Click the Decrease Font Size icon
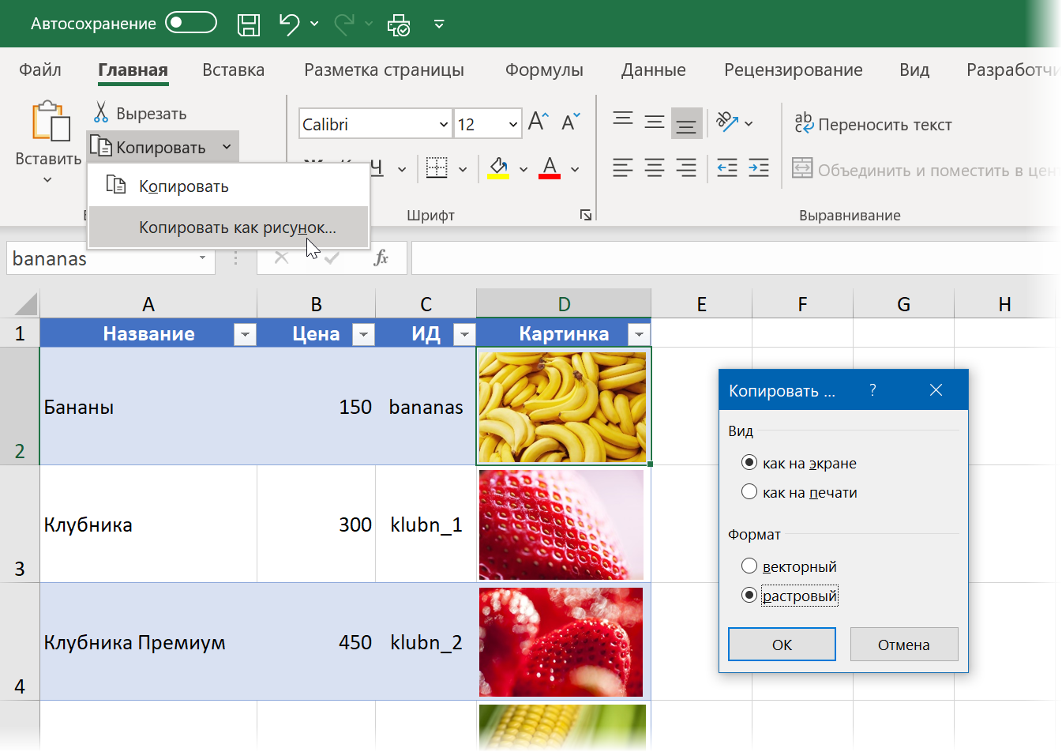 [570, 122]
